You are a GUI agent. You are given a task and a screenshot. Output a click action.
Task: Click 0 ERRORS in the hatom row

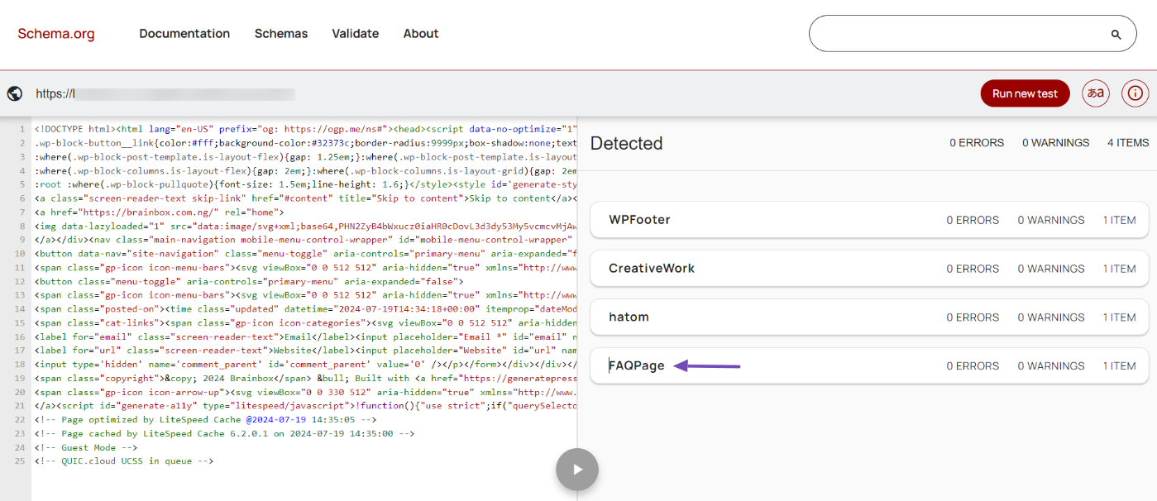(973, 317)
